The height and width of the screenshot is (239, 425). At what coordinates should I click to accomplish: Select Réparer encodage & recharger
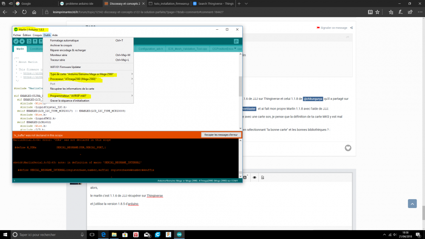point(88,50)
